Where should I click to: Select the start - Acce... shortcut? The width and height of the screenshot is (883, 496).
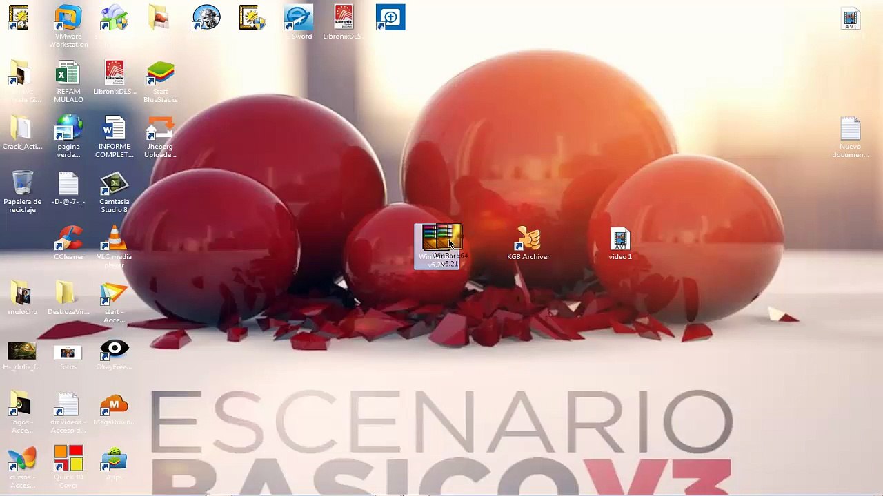click(x=115, y=302)
